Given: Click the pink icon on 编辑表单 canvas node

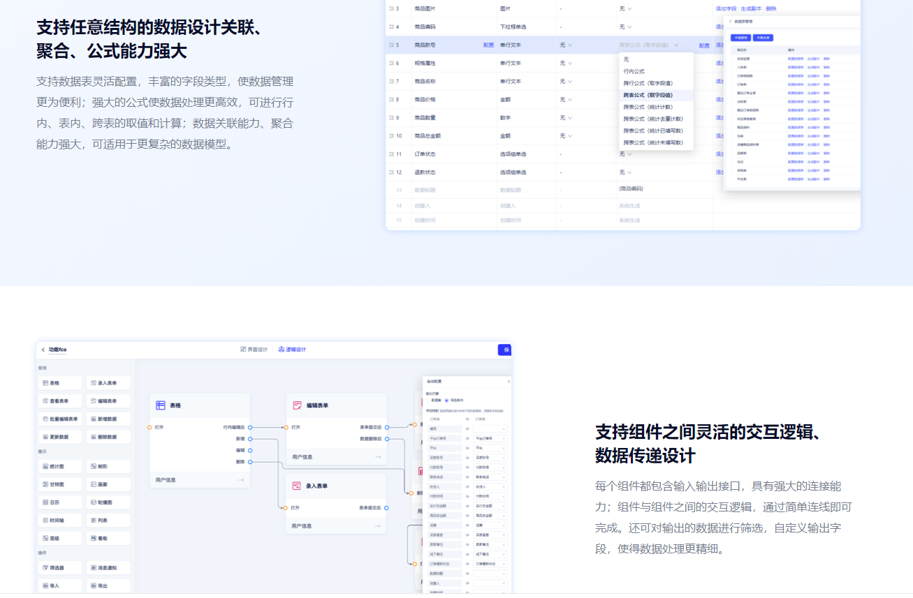Looking at the screenshot, I should tap(297, 405).
